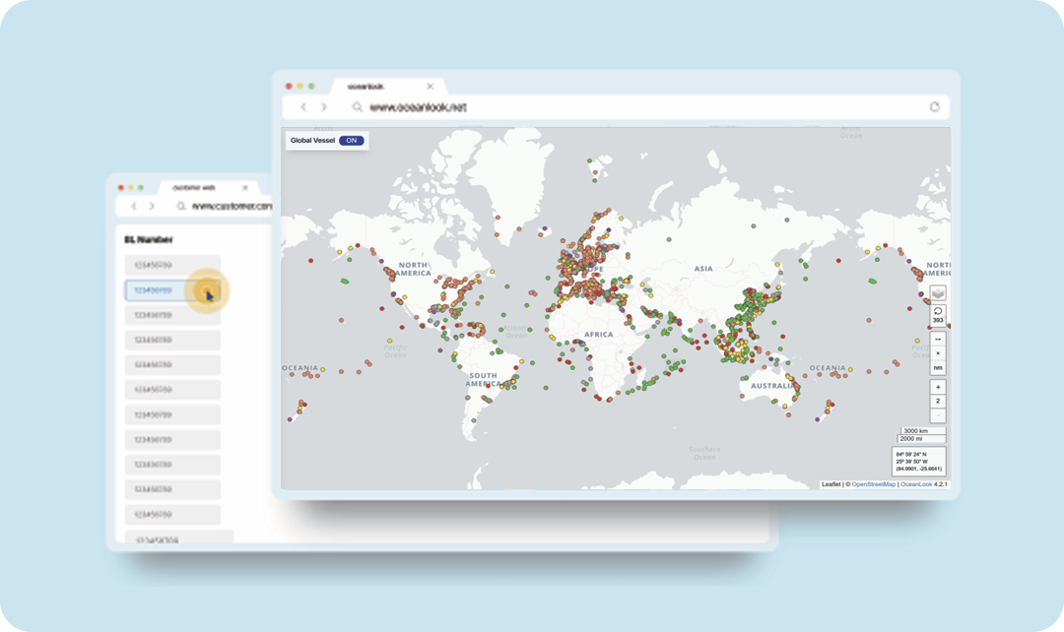This screenshot has width=1064, height=632.
Task: Toggle the Global Vessel ON switch
Action: [x=352, y=141]
